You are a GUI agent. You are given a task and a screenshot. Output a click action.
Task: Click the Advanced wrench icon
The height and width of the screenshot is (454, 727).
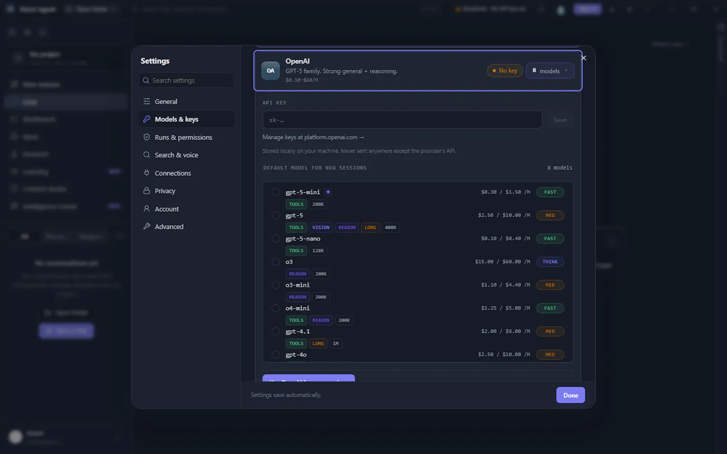[x=146, y=227]
